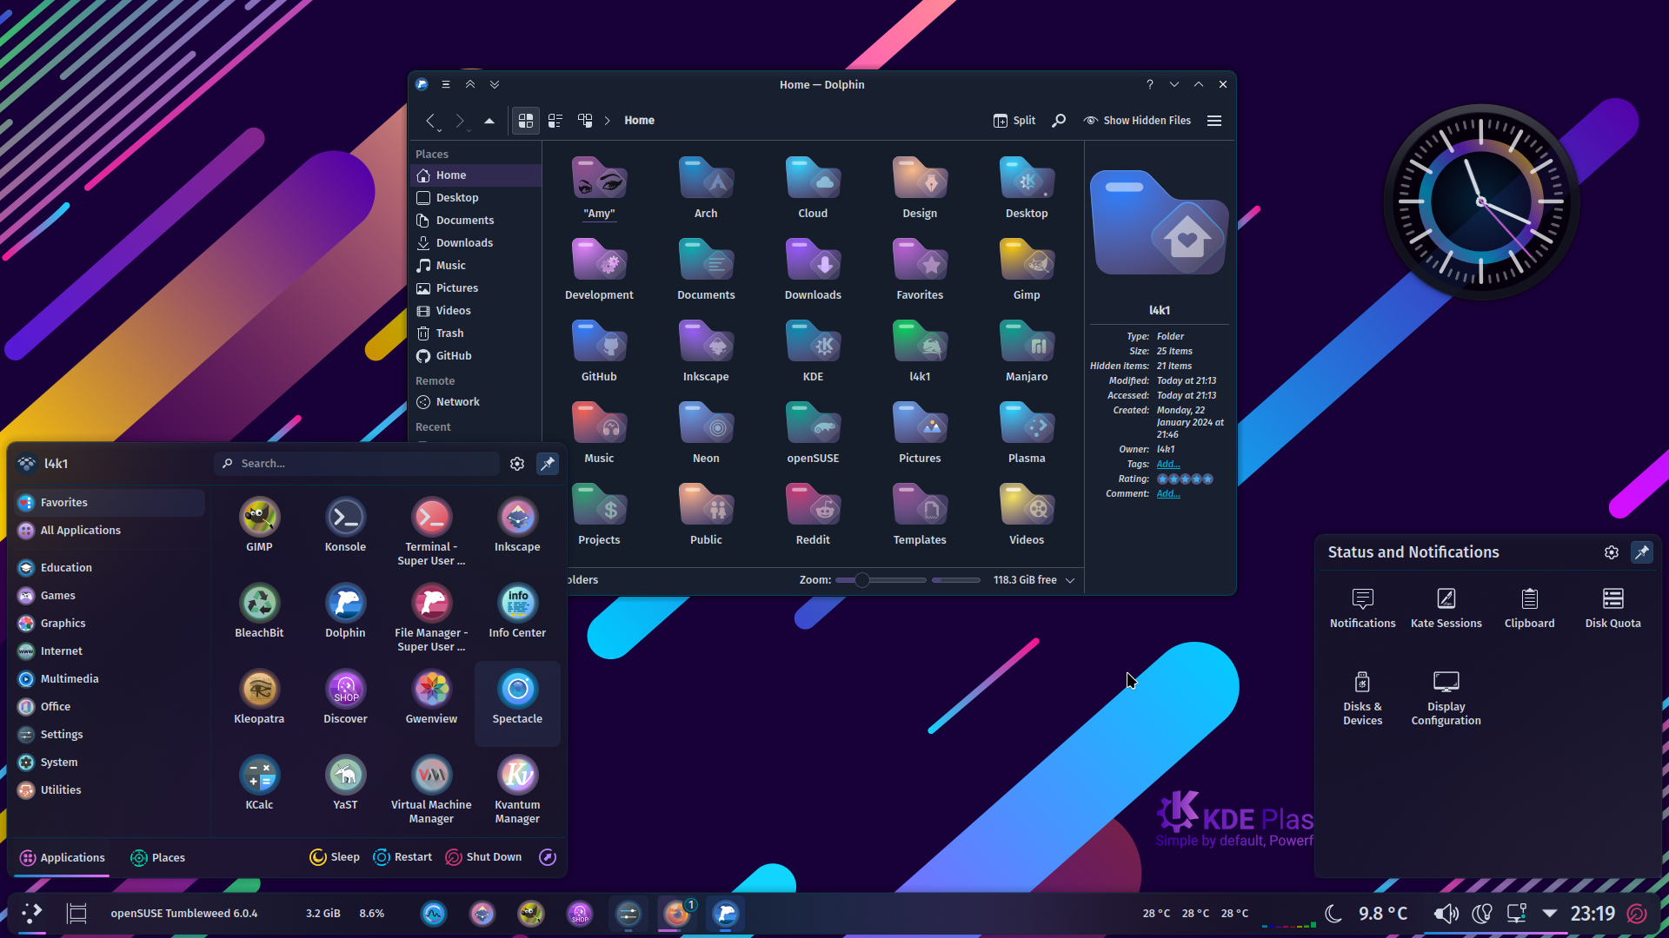Click the Shut Down button
1669x938 pixels.
point(483,857)
